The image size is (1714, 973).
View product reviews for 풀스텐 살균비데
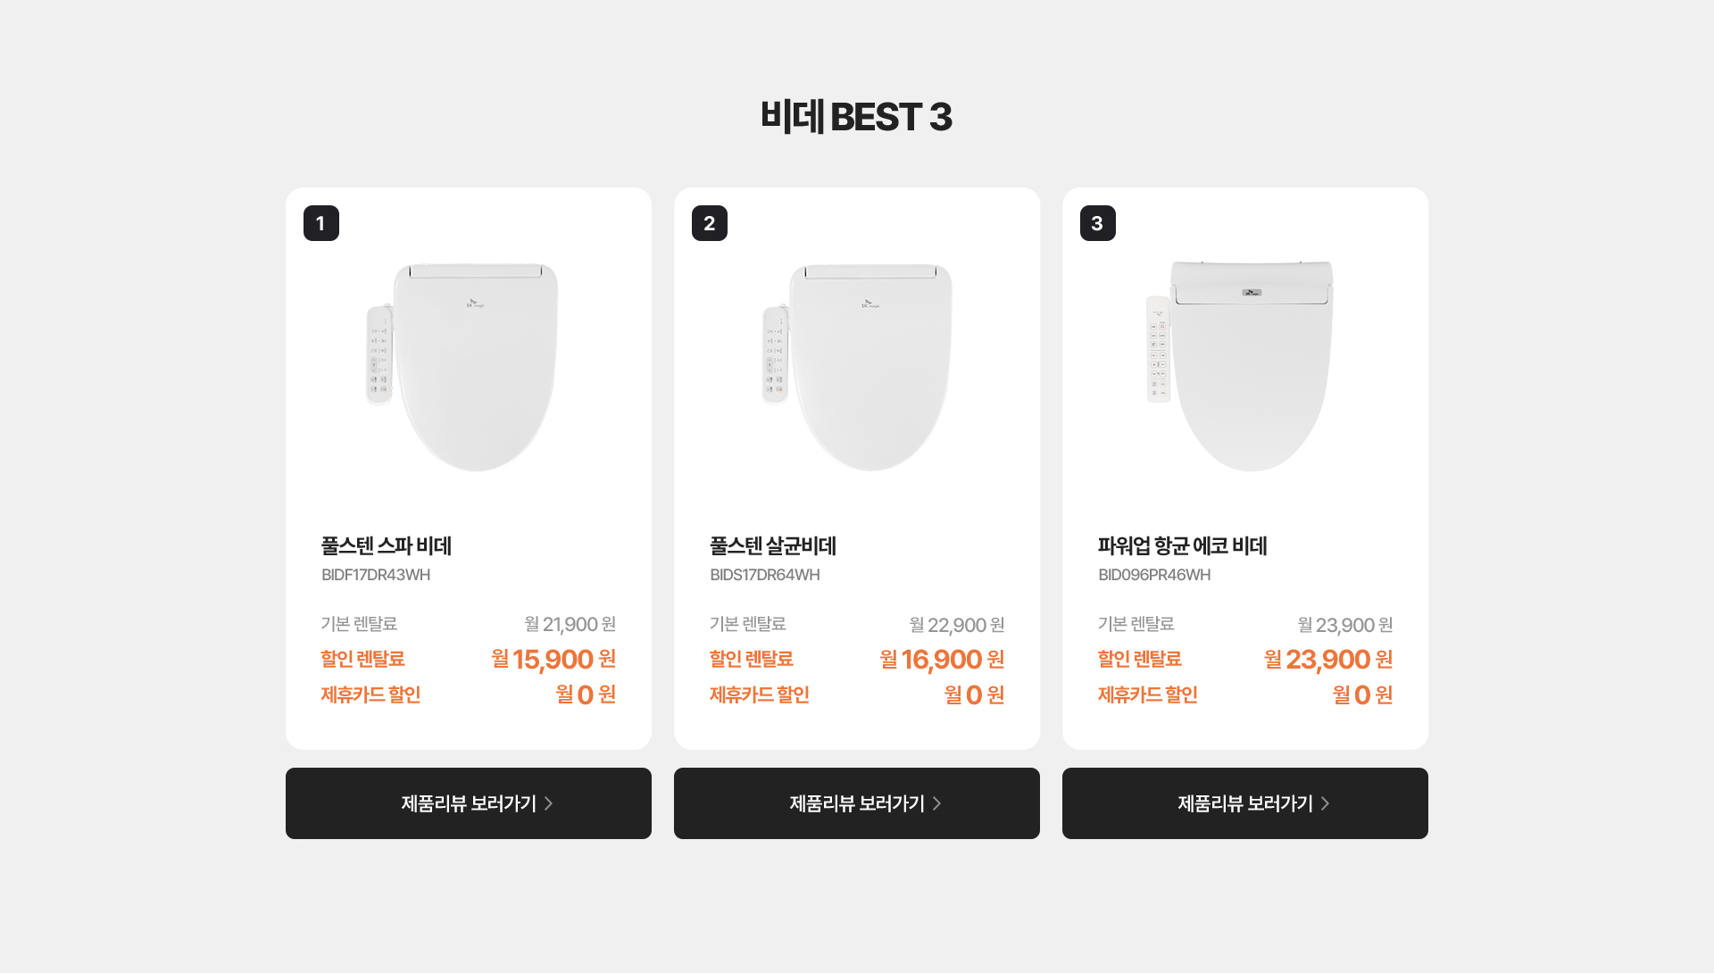pos(857,803)
